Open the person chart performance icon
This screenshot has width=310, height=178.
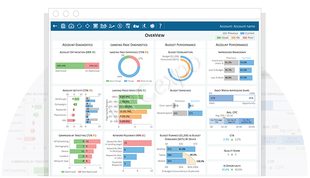[x=144, y=26]
